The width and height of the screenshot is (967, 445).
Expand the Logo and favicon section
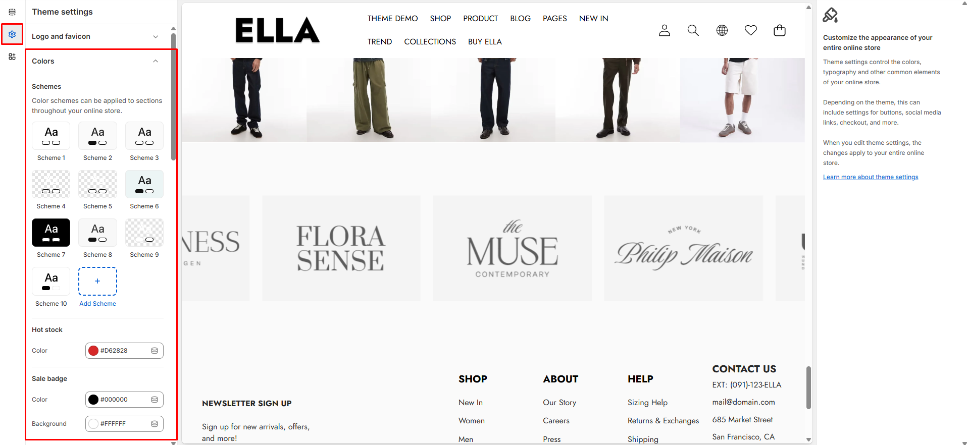point(95,36)
